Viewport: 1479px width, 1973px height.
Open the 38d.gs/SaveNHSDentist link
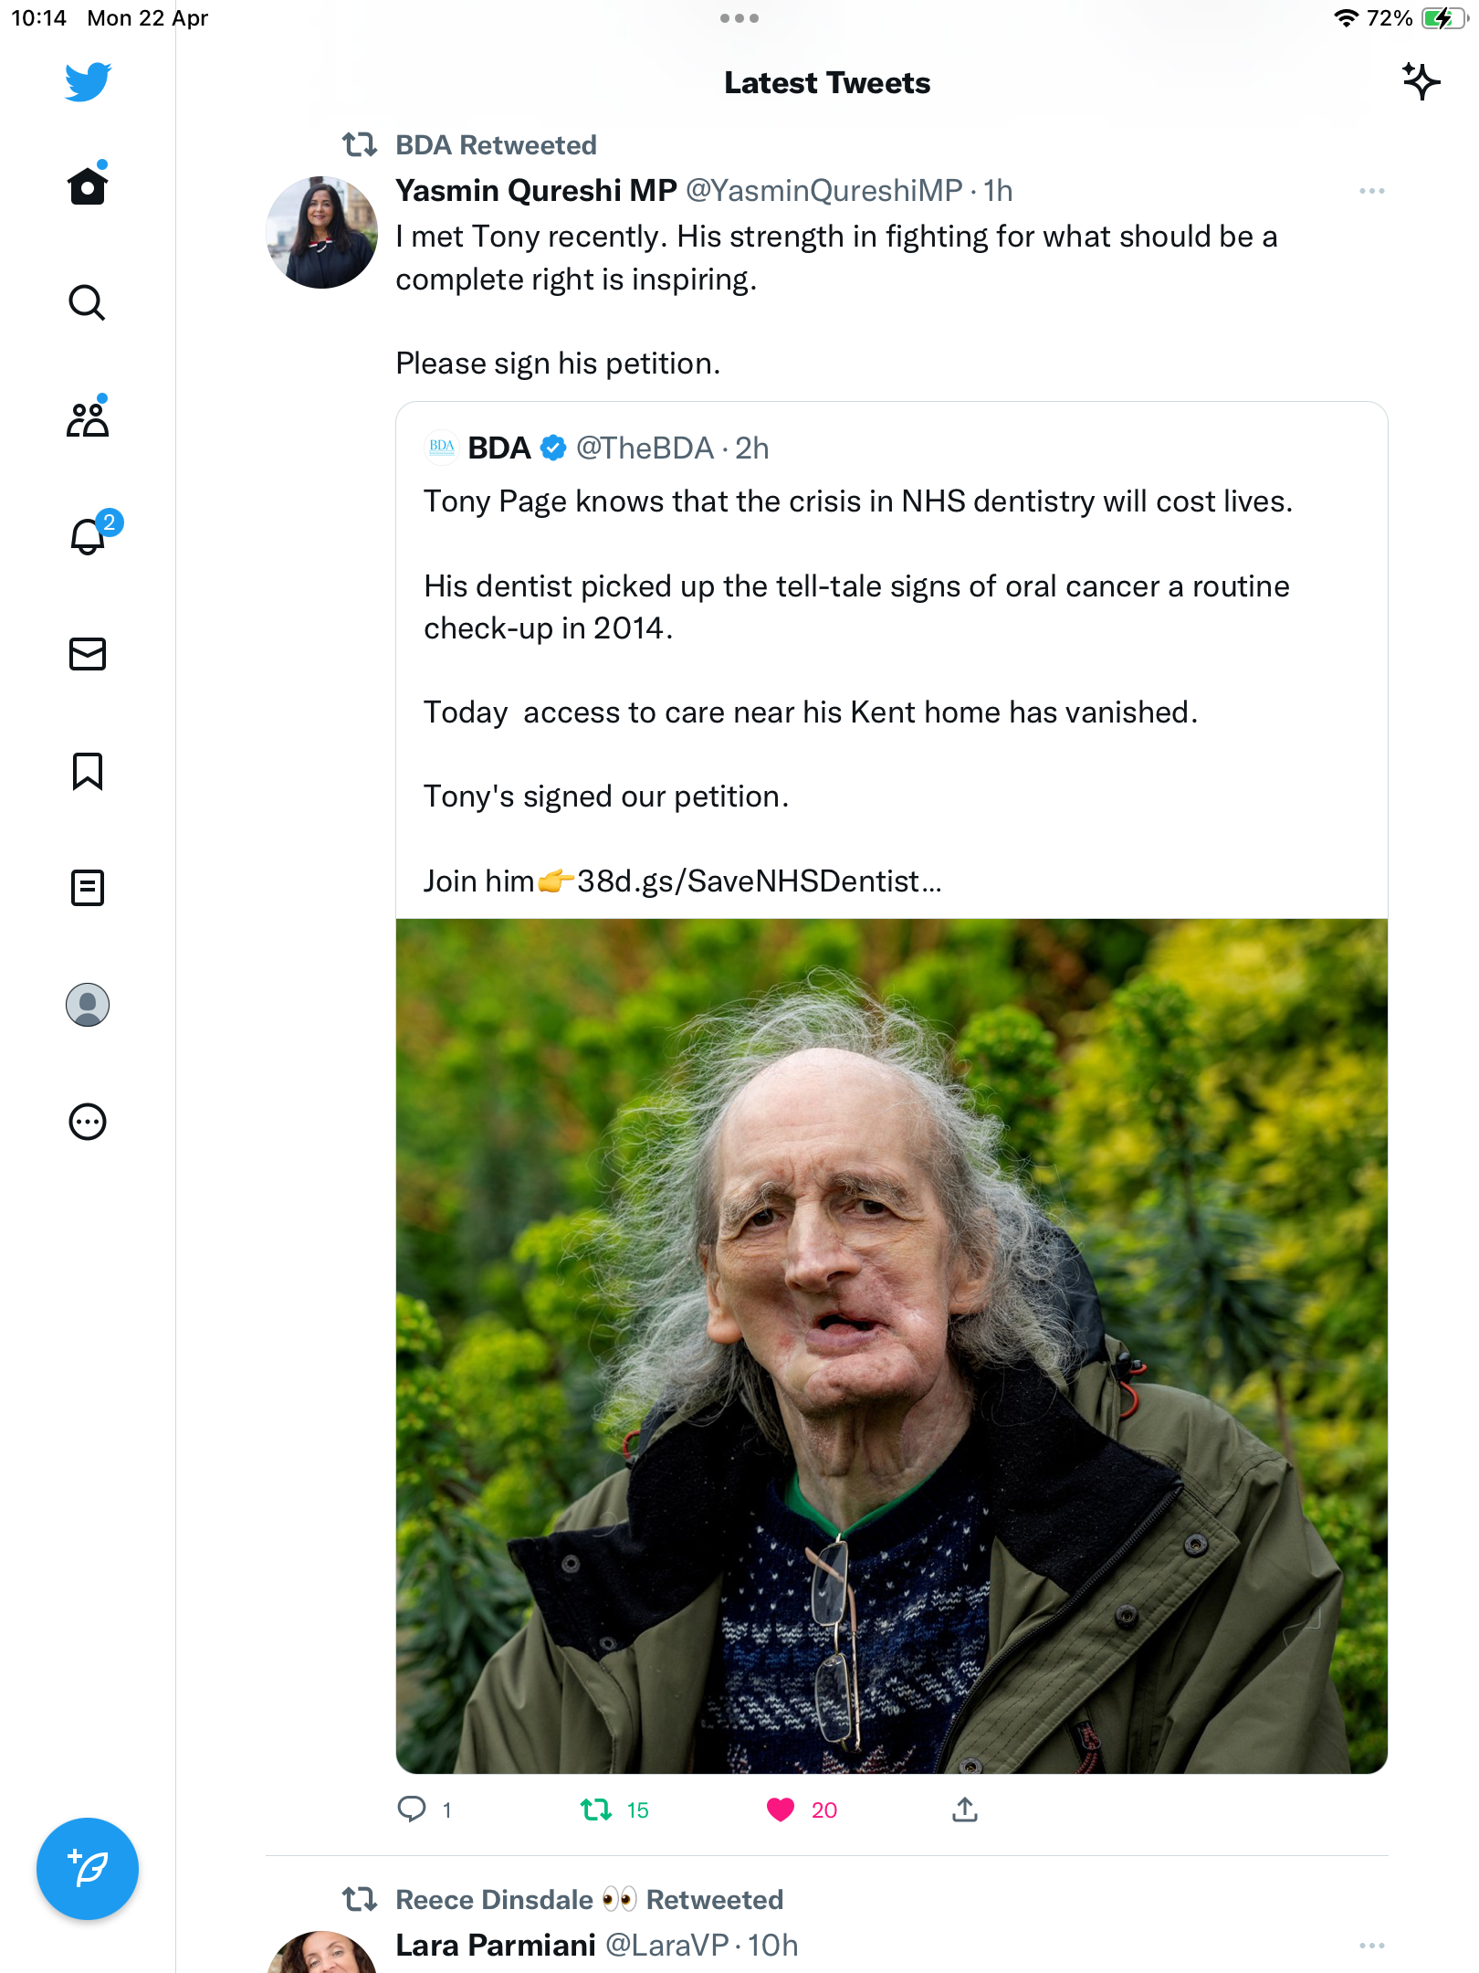pos(760,881)
